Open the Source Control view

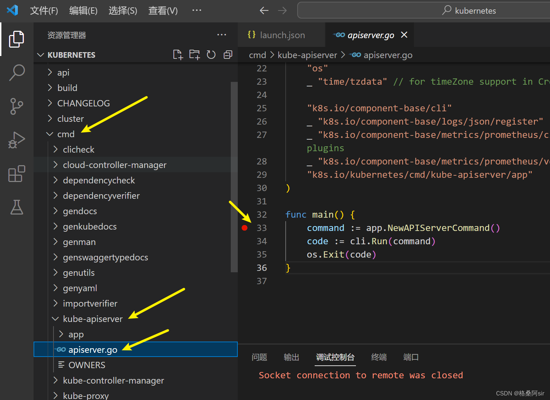click(x=16, y=106)
